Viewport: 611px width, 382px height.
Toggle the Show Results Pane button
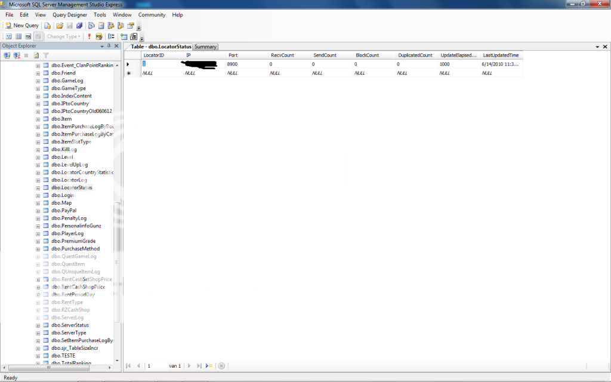(38, 36)
